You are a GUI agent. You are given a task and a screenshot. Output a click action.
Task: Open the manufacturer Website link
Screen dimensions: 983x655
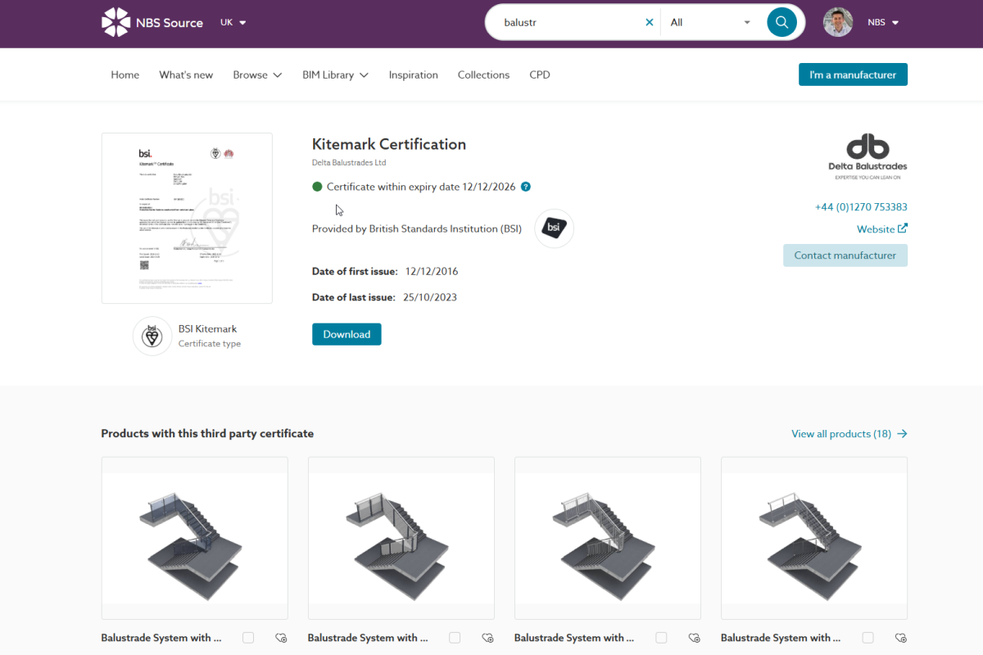(x=876, y=229)
